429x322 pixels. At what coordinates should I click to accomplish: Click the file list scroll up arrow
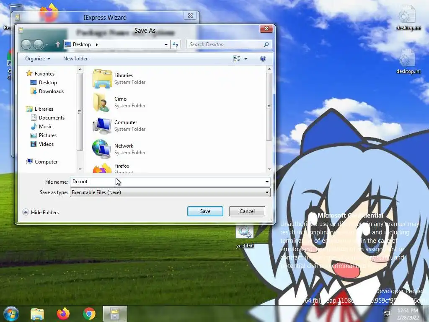coord(269,69)
